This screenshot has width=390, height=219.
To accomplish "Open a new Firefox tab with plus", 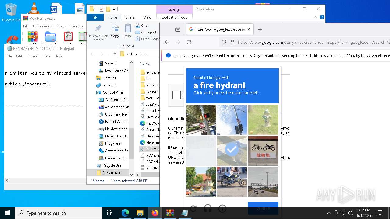I will coord(260,30).
